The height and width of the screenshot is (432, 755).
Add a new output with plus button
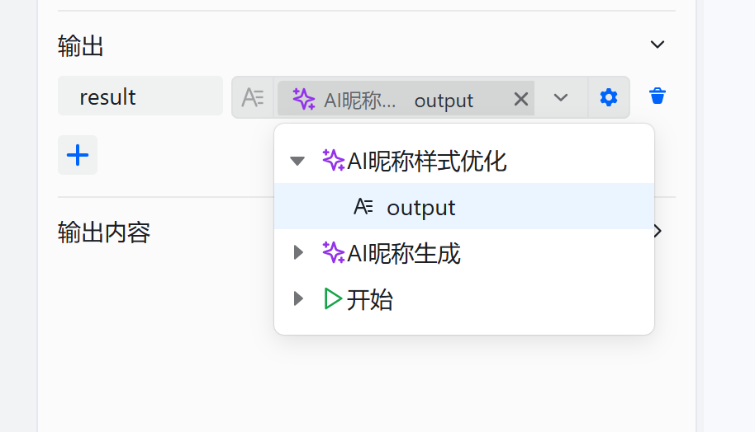point(78,155)
